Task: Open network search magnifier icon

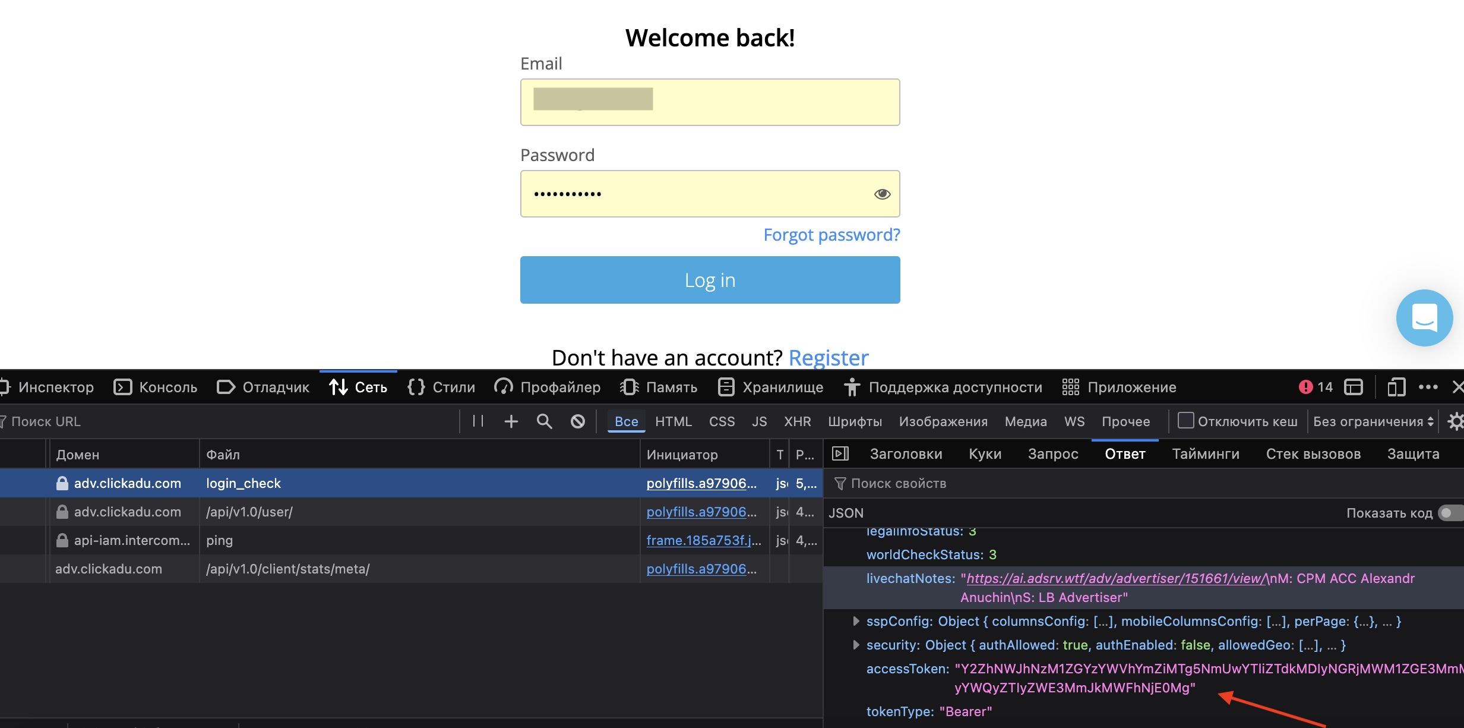Action: coord(545,421)
